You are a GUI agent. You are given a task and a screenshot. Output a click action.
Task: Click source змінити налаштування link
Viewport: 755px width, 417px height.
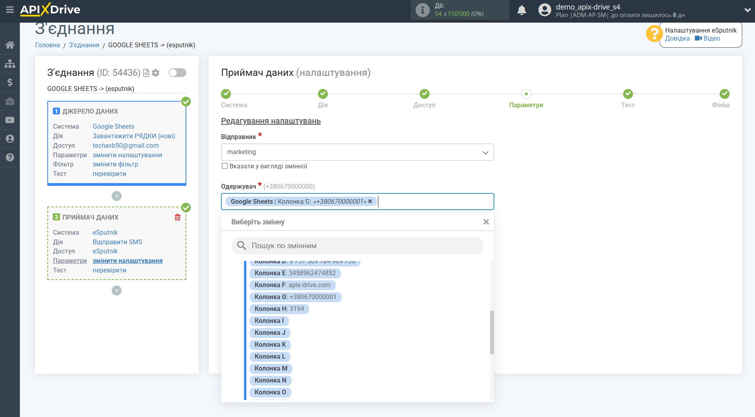pos(128,155)
